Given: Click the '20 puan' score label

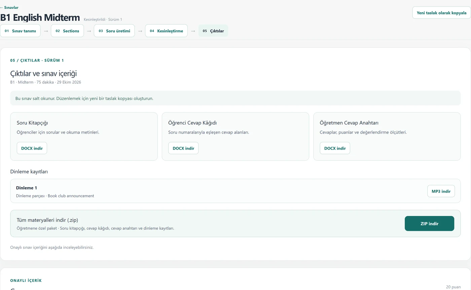Looking at the screenshot, I should tap(453, 287).
